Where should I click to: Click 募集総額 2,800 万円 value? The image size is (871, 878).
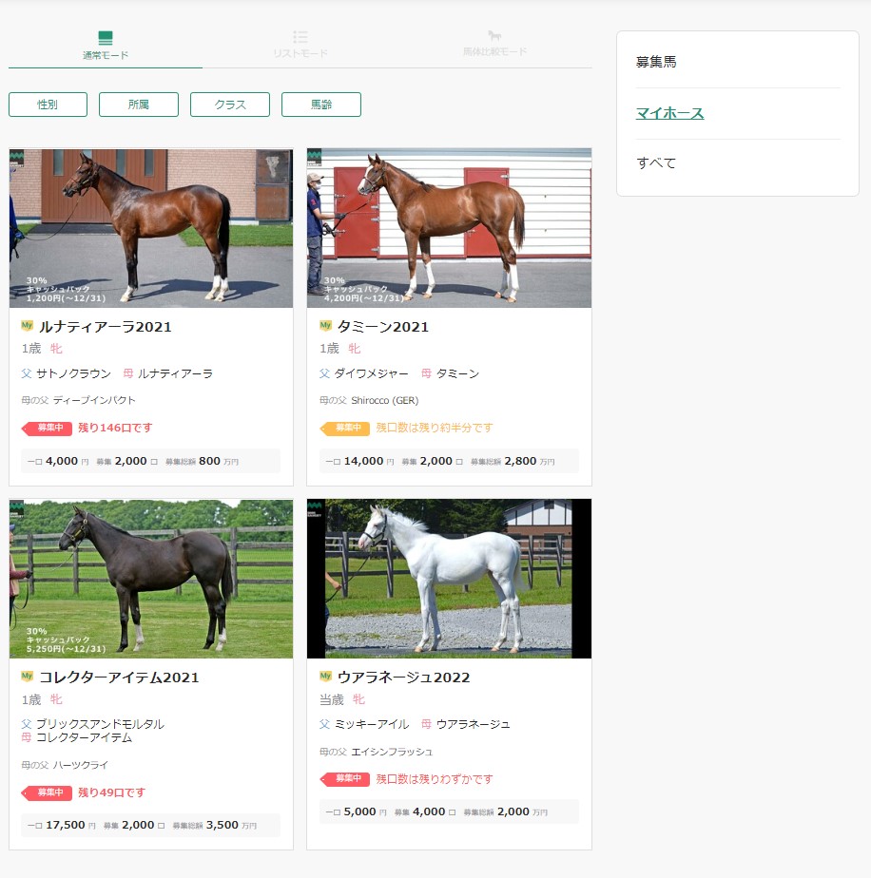click(x=513, y=462)
